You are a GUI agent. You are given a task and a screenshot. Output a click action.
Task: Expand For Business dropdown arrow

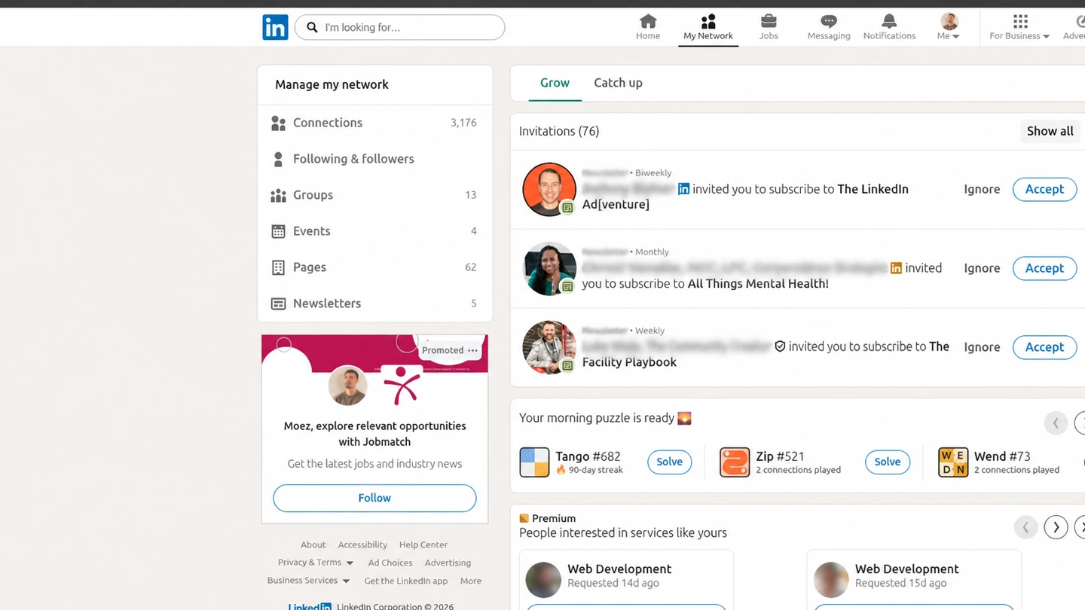(x=1046, y=36)
